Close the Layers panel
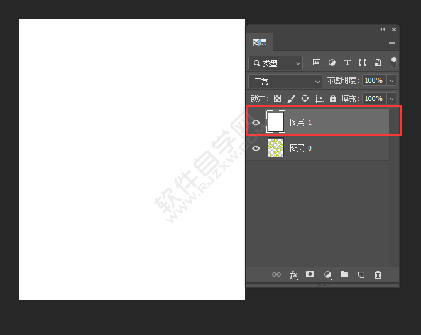The width and height of the screenshot is (421, 335). pyautogui.click(x=394, y=29)
